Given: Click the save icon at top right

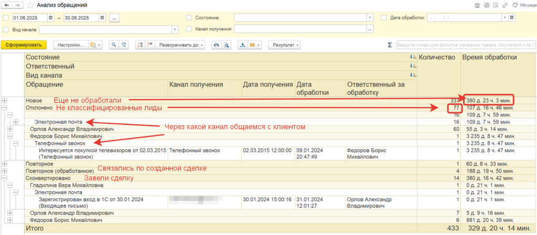Looking at the screenshot, I should [x=477, y=5].
